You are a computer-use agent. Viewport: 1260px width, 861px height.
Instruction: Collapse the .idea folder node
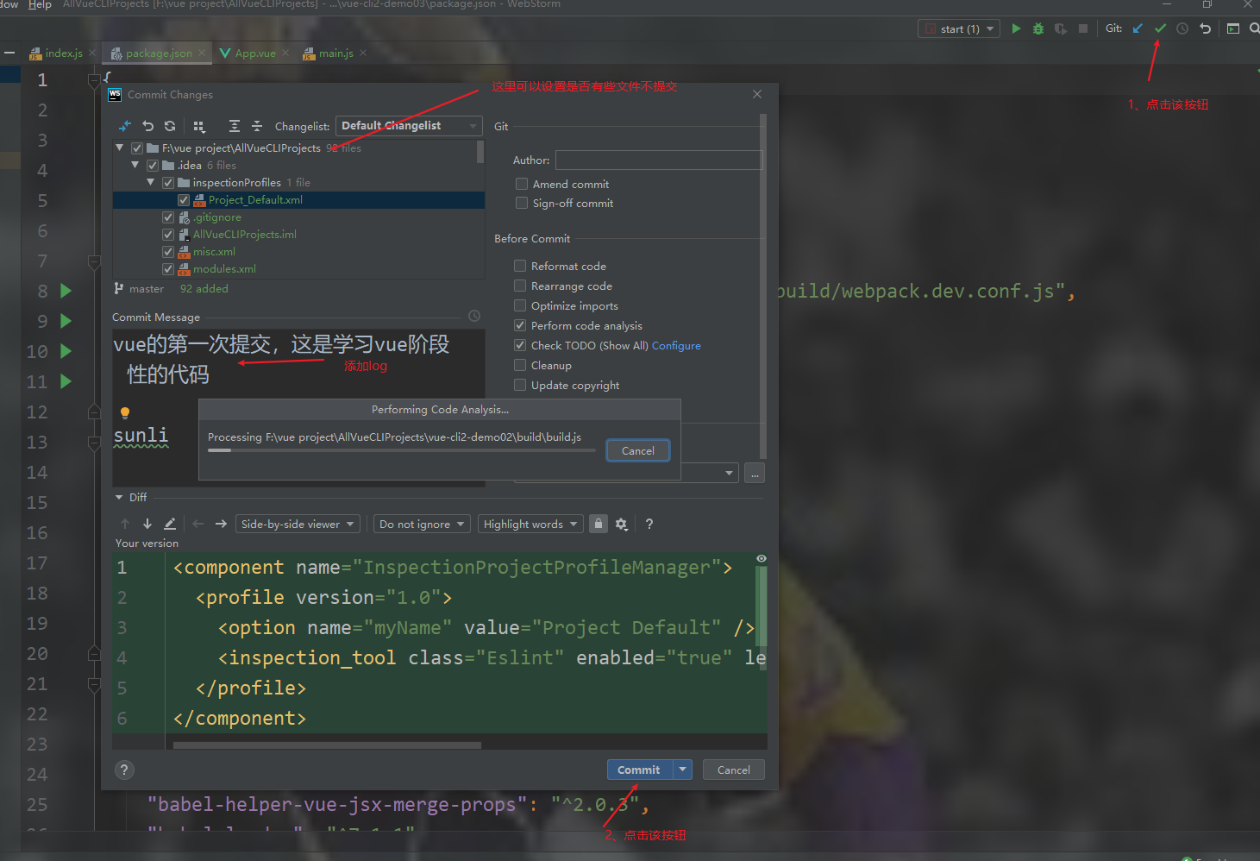[x=135, y=165]
